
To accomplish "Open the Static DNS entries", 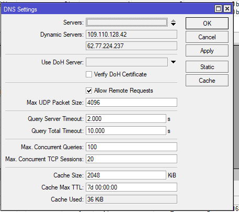I will click(x=207, y=67).
